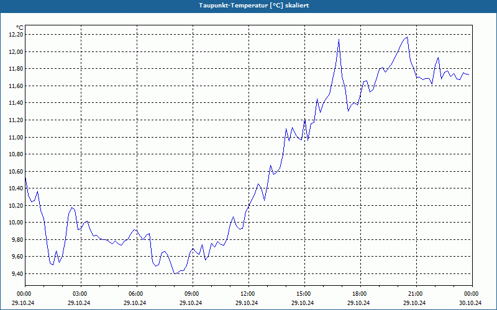497x310 pixels.
Task: Select the '12,20' y-axis label
Action: point(15,35)
